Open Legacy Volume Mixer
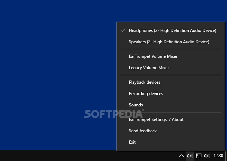 [x=171, y=68]
